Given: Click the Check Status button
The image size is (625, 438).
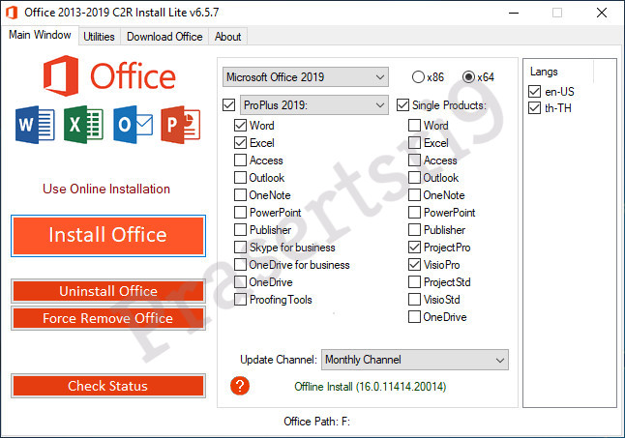Looking at the screenshot, I should tap(108, 386).
